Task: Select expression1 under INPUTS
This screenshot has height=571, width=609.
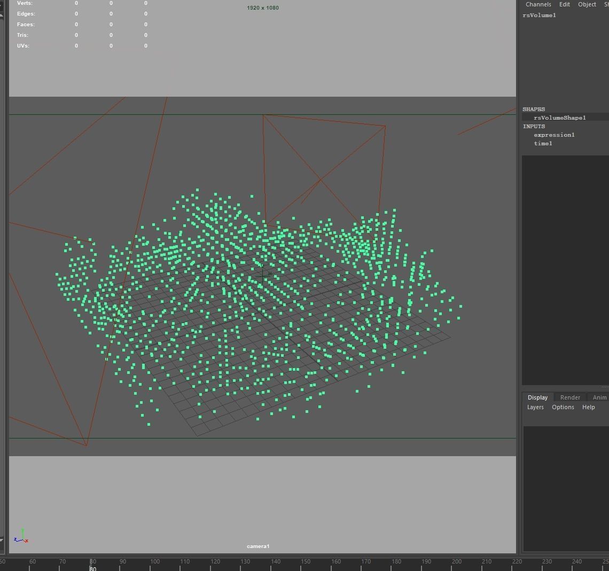Action: pyautogui.click(x=554, y=135)
